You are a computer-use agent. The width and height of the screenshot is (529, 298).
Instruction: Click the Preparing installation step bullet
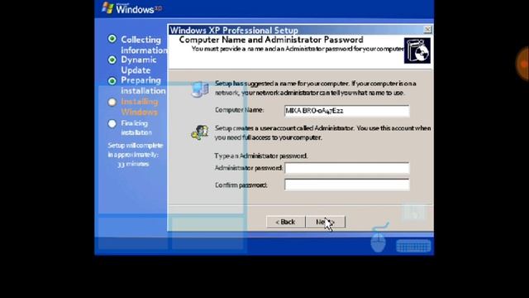[112, 81]
